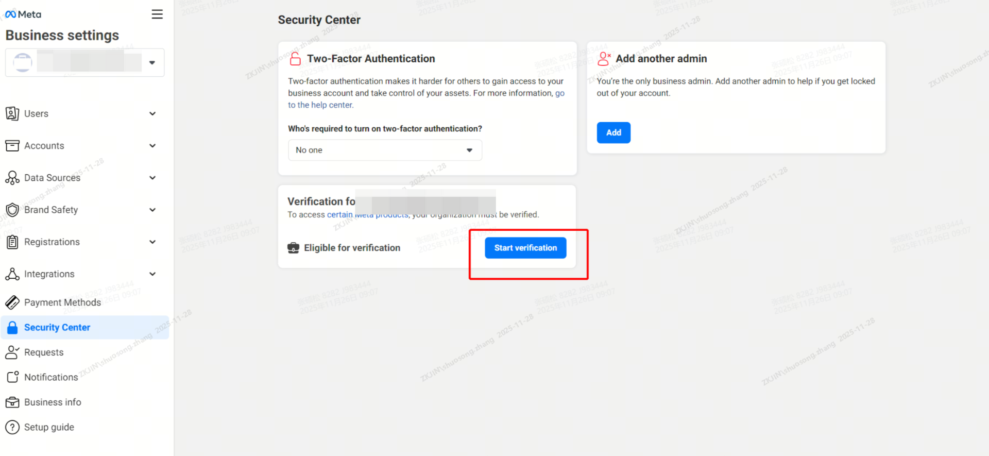Click the Notifications icon in sidebar

12,377
